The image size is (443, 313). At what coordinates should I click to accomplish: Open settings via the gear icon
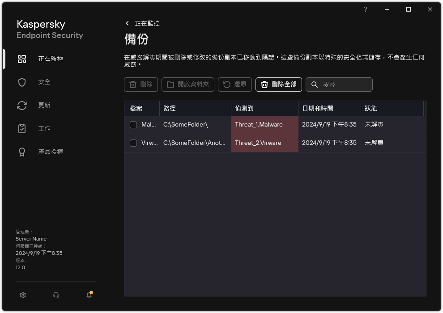pyautogui.click(x=22, y=295)
